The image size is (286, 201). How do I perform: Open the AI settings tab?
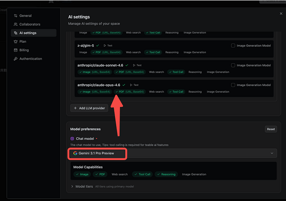click(27, 33)
